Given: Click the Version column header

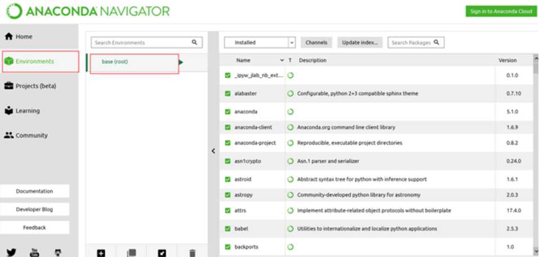Looking at the screenshot, I should click(x=507, y=60).
